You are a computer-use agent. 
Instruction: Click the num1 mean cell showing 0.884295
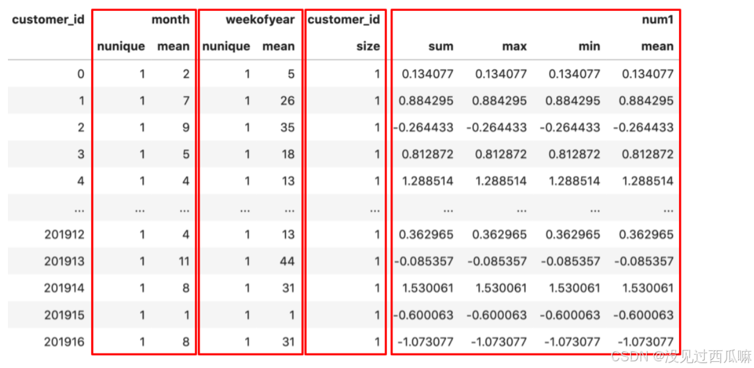648,101
